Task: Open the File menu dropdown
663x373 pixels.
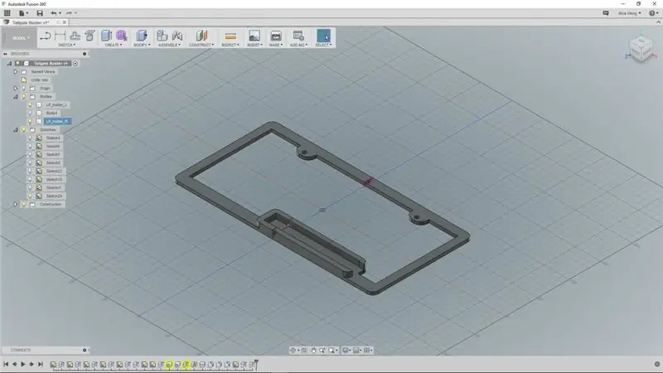Action: 23,13
